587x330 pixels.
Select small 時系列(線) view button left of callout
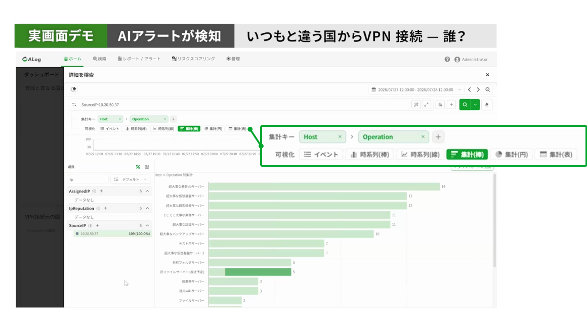coord(163,128)
